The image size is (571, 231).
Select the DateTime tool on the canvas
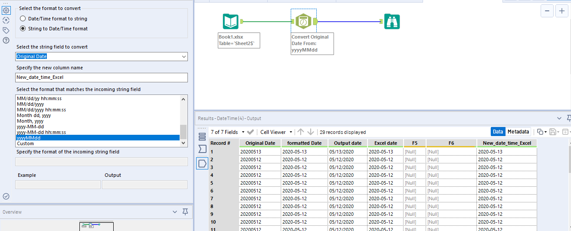click(303, 21)
